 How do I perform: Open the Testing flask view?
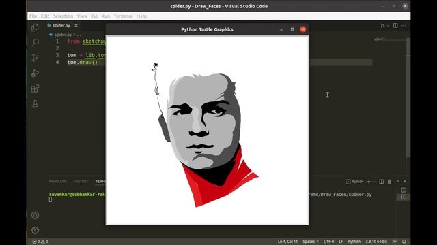pyautogui.click(x=35, y=103)
